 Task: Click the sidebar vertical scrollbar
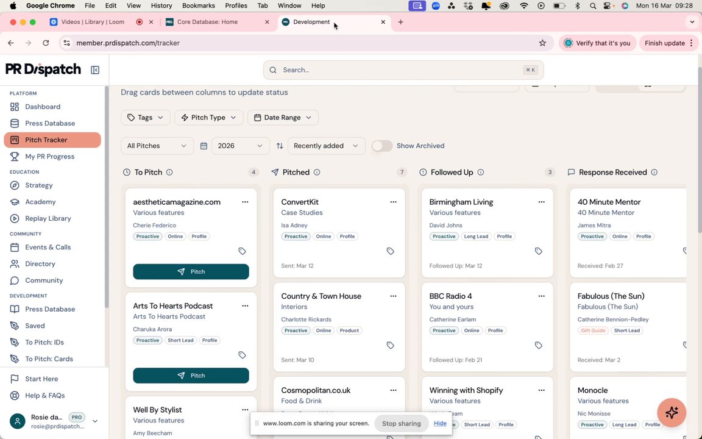[x=107, y=197]
